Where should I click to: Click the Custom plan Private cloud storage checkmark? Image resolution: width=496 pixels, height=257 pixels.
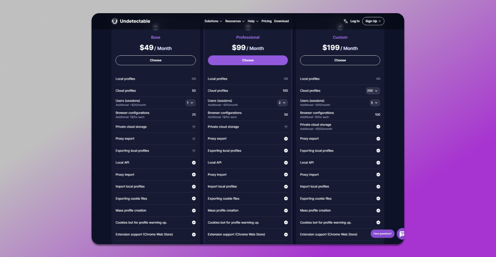(378, 127)
